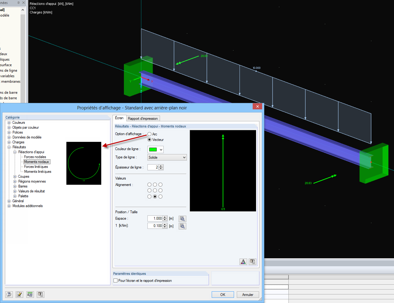Pin the left navigator panel
This screenshot has height=303, width=394.
pyautogui.click(x=18, y=3)
